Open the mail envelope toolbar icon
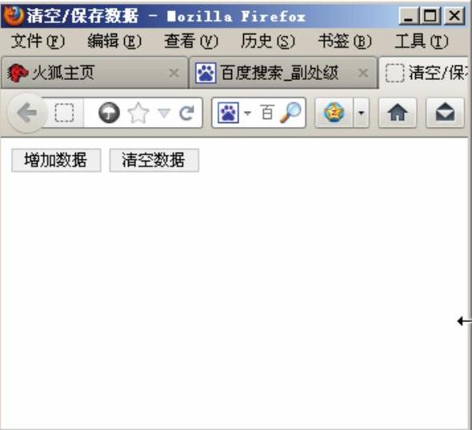This screenshot has height=430, width=472. 445,113
